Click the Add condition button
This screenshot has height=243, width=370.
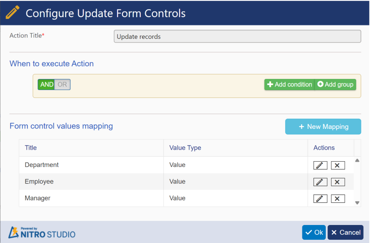tap(289, 85)
